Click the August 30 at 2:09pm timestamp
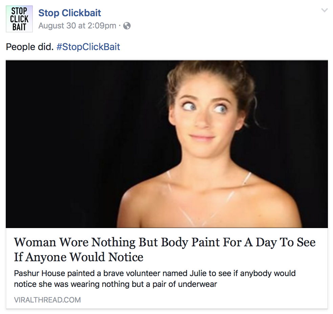Image resolution: width=333 pixels, height=314 pixels. pyautogui.click(x=77, y=26)
